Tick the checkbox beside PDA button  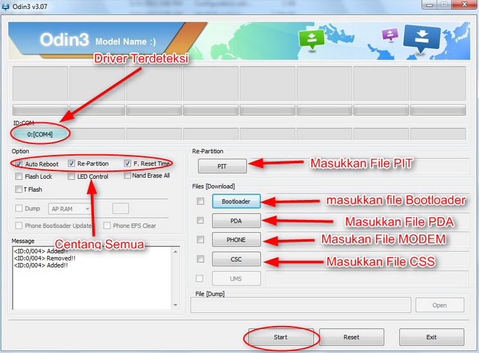point(200,221)
